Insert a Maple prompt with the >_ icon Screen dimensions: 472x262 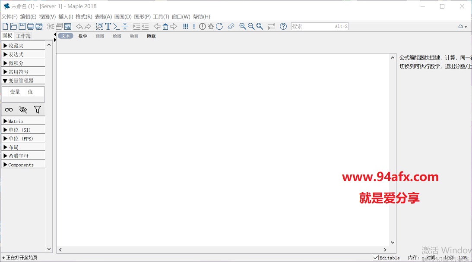point(117,26)
